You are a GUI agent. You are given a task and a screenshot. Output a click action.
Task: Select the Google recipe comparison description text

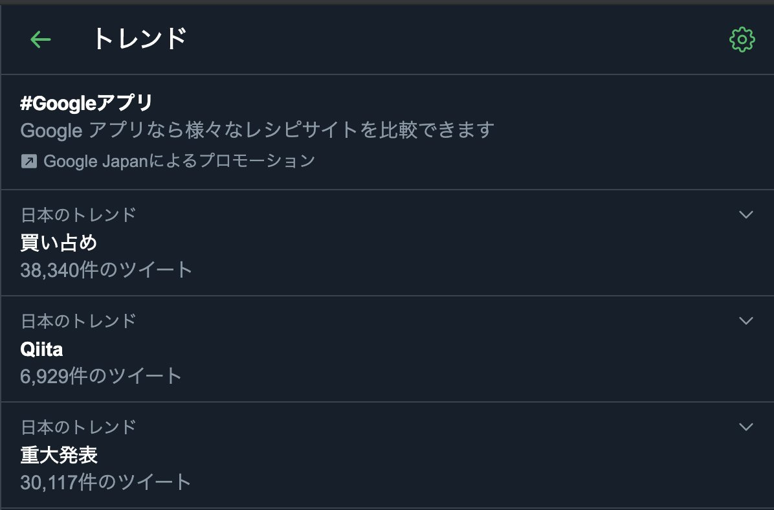[257, 129]
